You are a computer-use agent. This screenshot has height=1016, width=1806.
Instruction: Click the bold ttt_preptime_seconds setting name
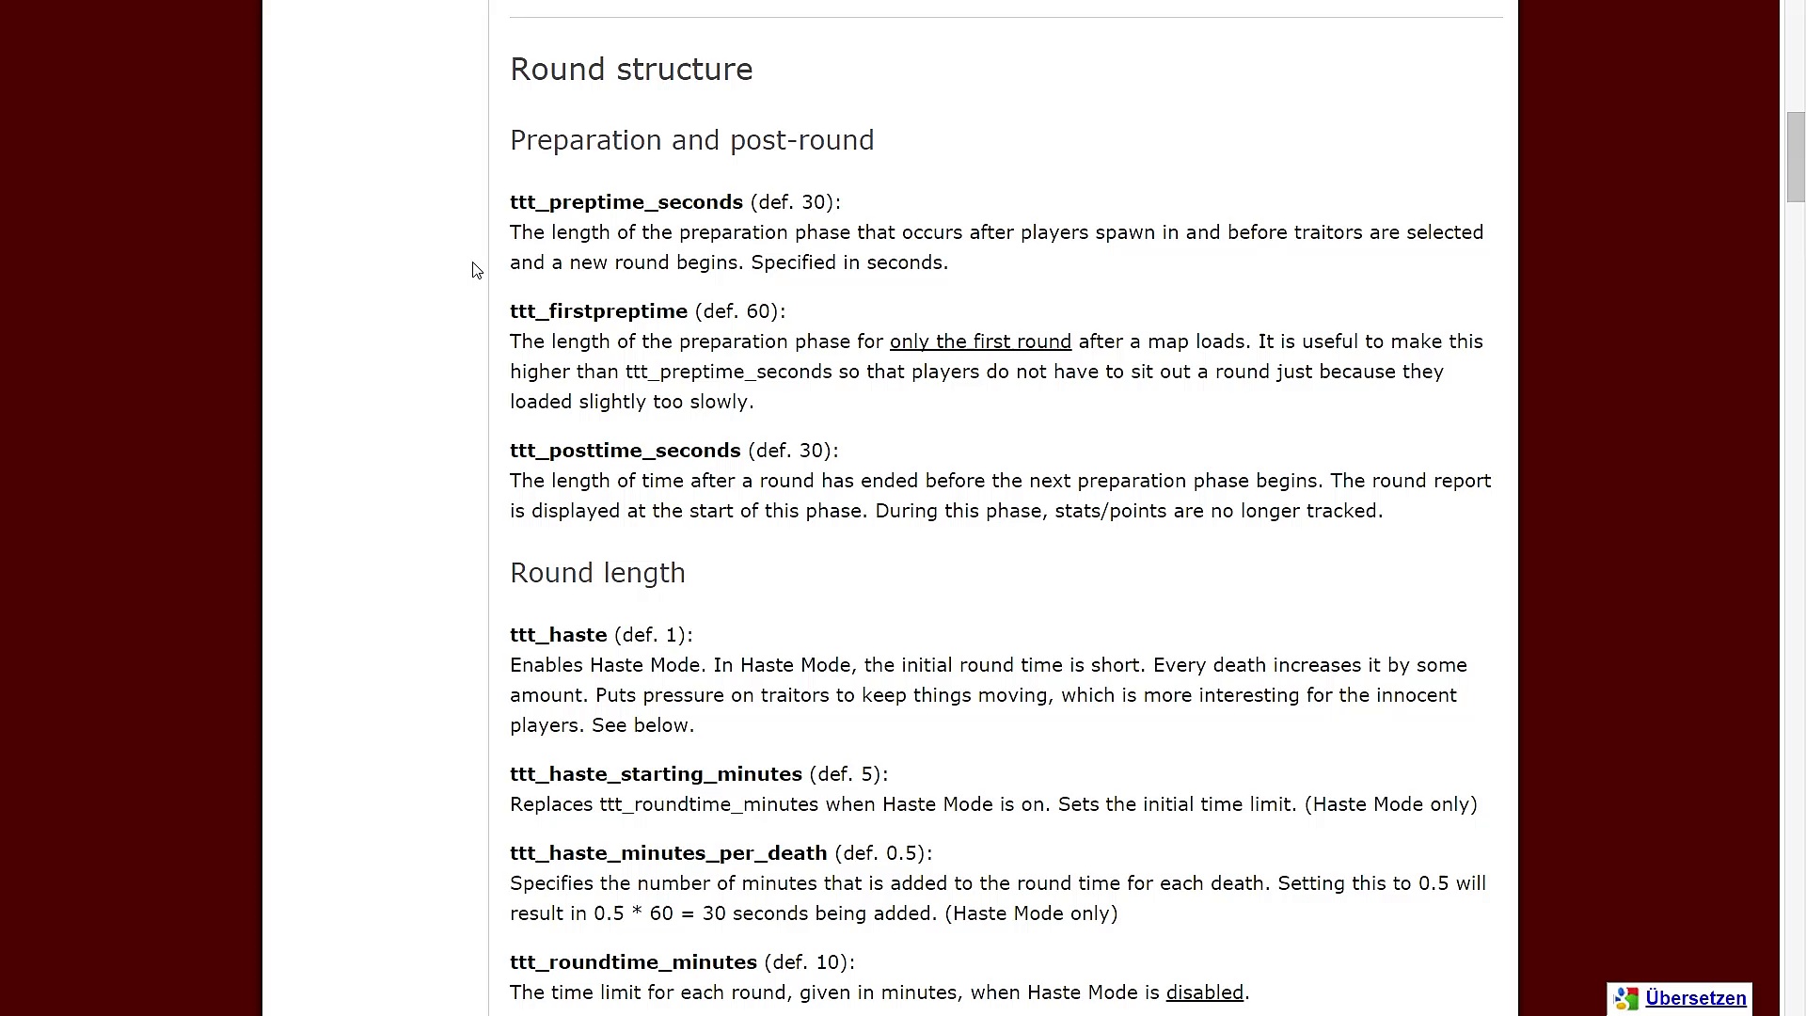pyautogui.click(x=626, y=202)
